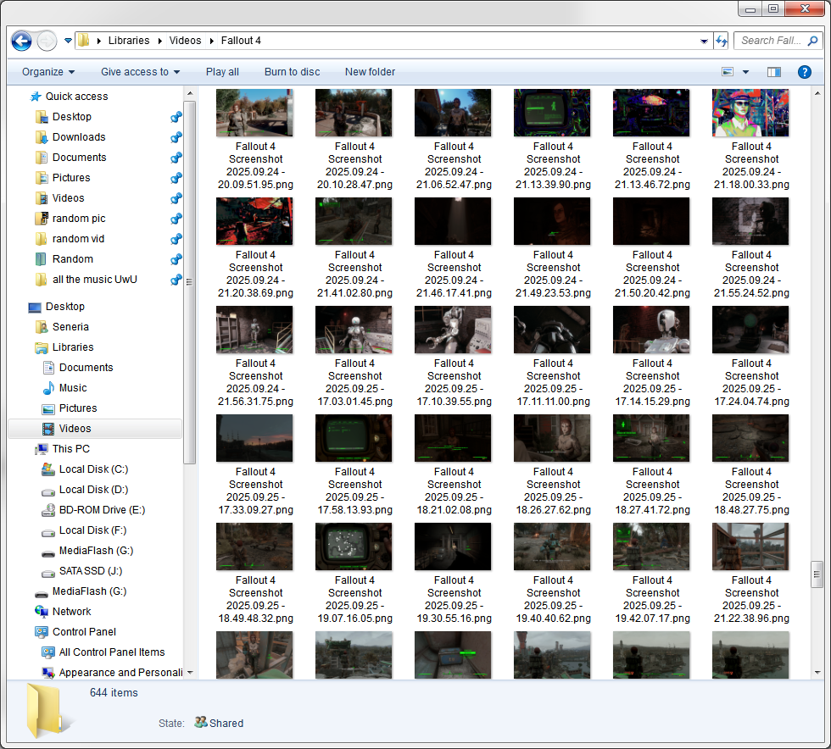
Task: Select the Network icon
Action: (x=42, y=611)
